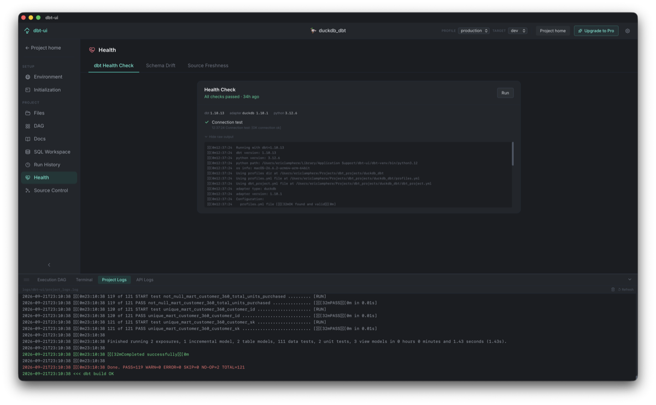Select the Execution DAG tab

pos(51,280)
